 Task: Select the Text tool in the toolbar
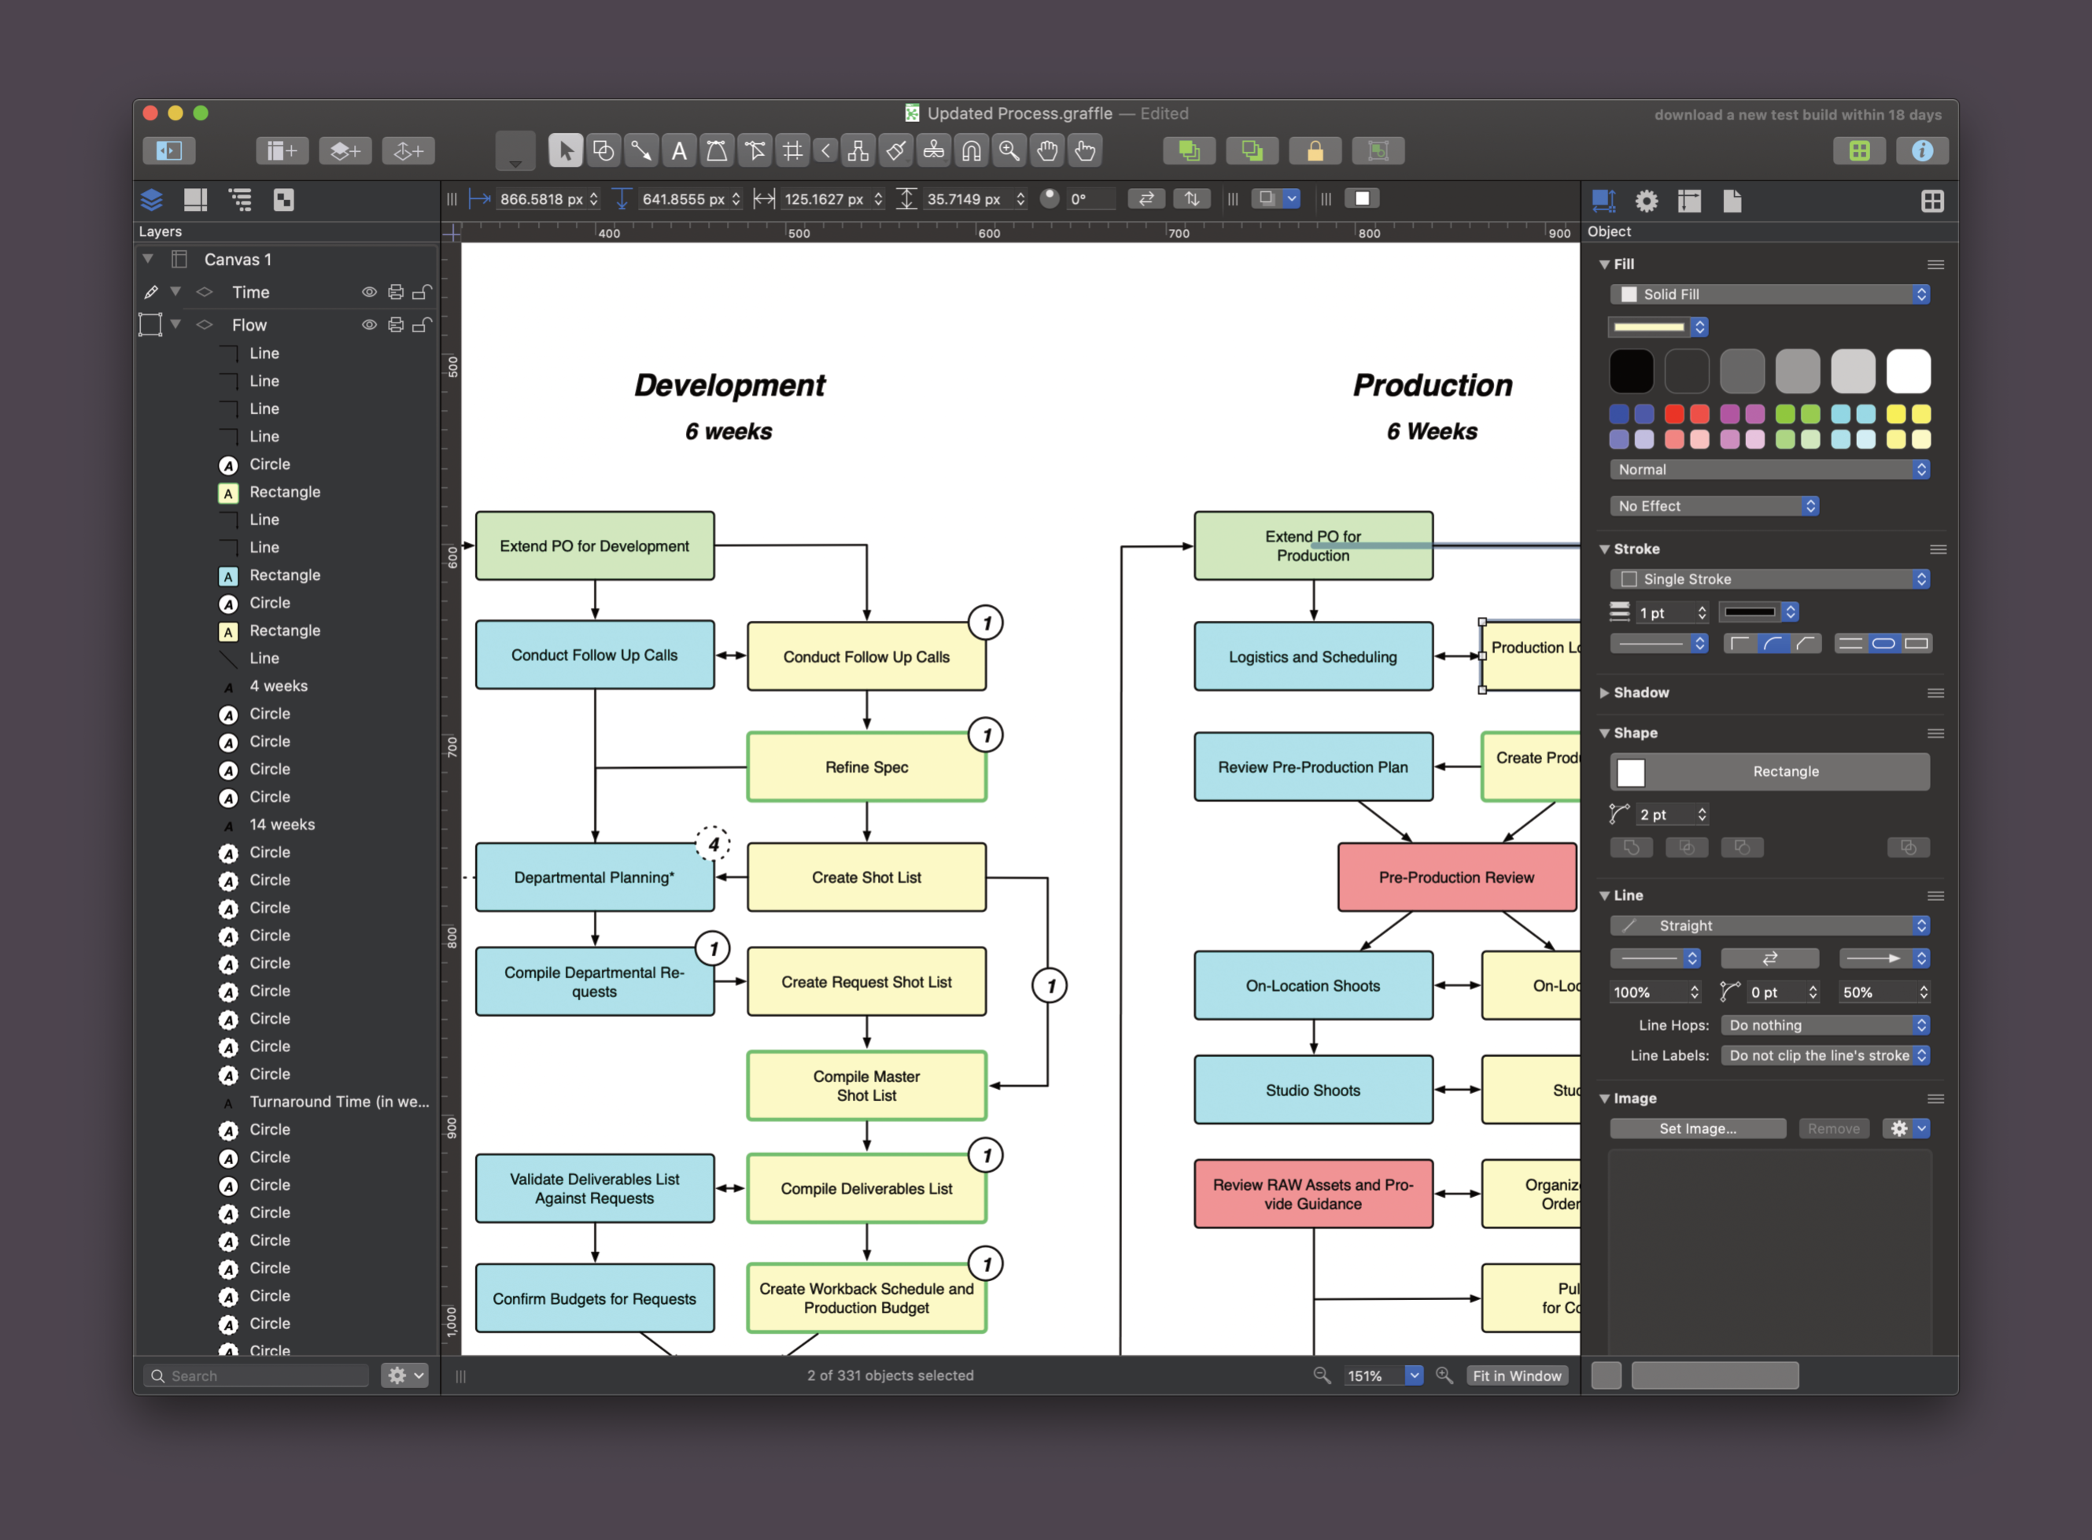(679, 150)
